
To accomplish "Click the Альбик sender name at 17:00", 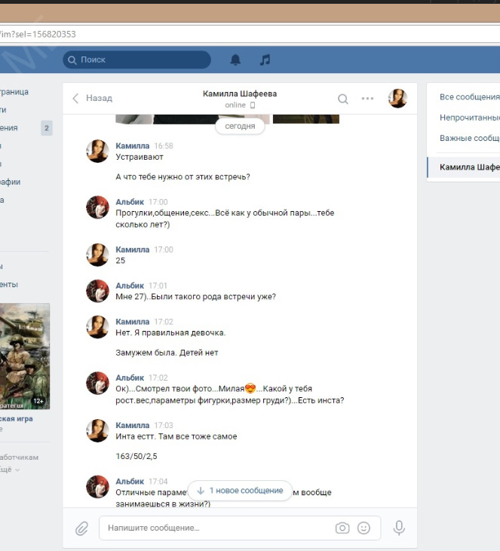I will click(x=130, y=202).
